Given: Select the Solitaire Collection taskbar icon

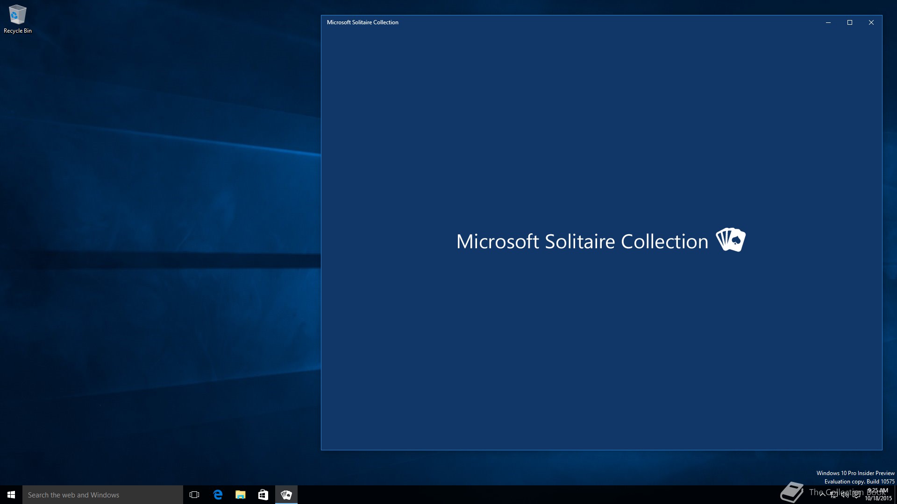Looking at the screenshot, I should point(286,495).
